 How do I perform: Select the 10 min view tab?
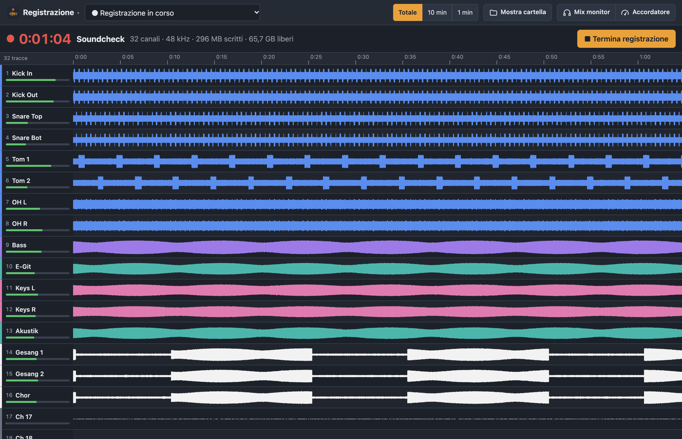tap(437, 12)
